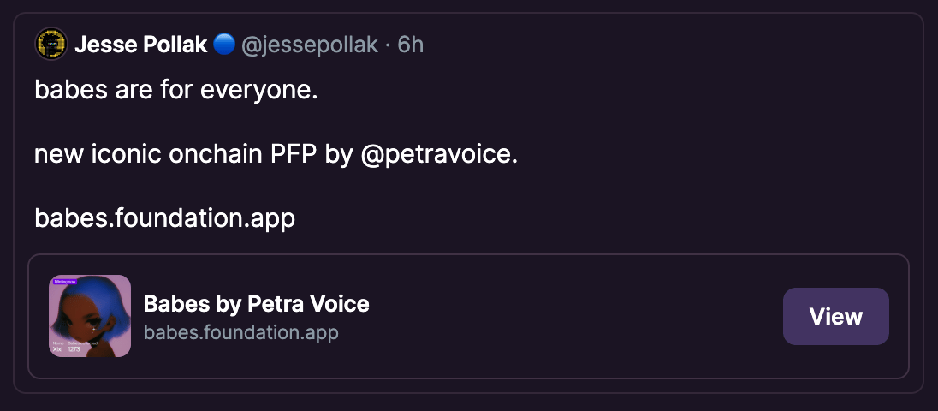Open the Jesse Pollak display name
Image resolution: width=938 pixels, height=411 pixels.
[141, 45]
